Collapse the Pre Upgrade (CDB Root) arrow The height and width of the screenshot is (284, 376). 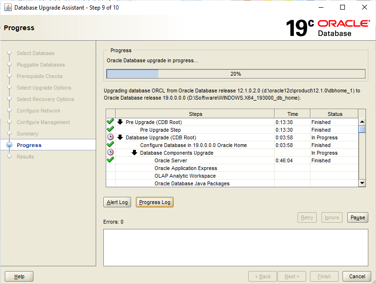click(x=120, y=122)
